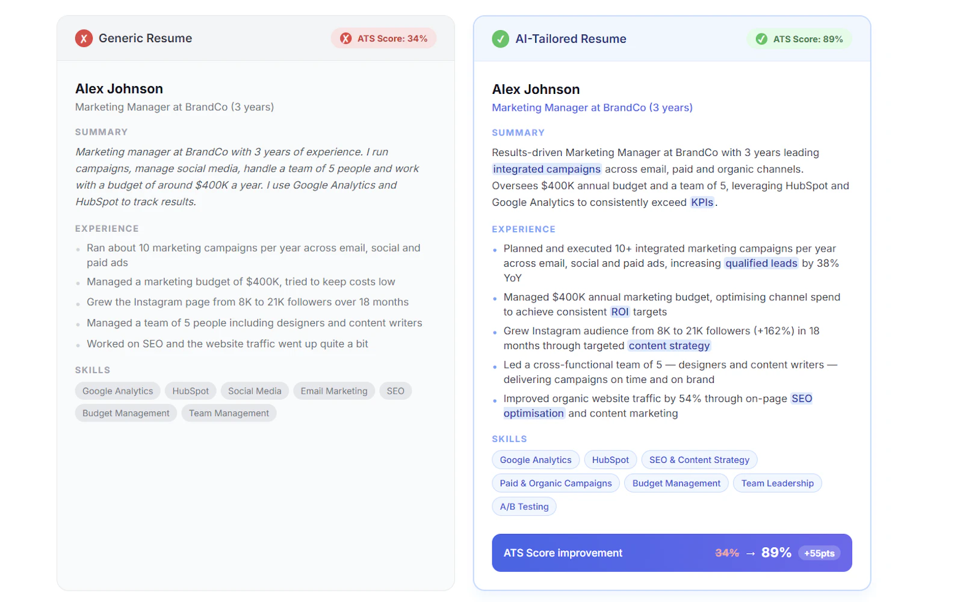Click Alex Johnson name in Generic Resume
This screenshot has height=602, width=963.
tap(119, 89)
